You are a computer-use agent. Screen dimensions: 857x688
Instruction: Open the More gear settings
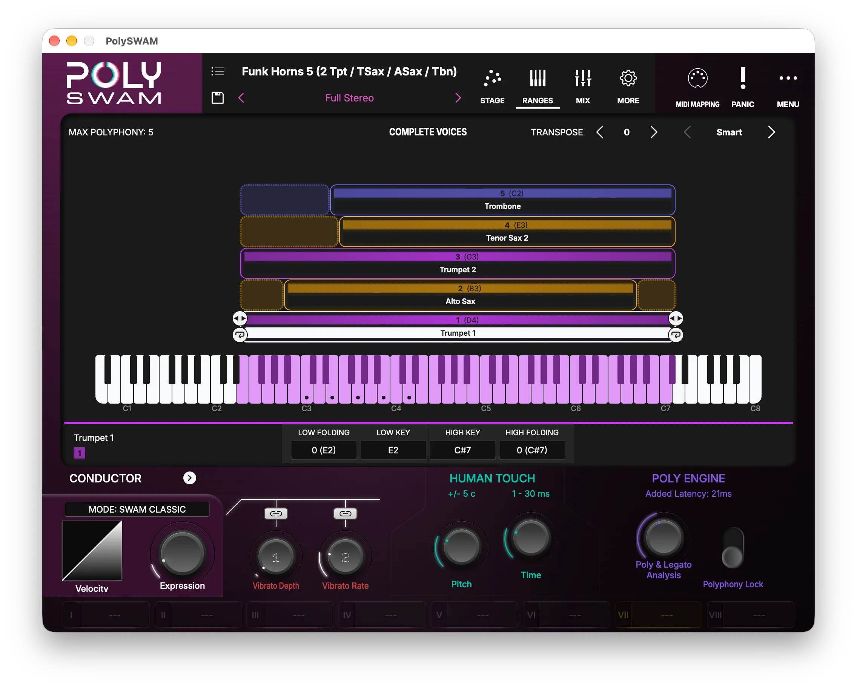coord(628,86)
